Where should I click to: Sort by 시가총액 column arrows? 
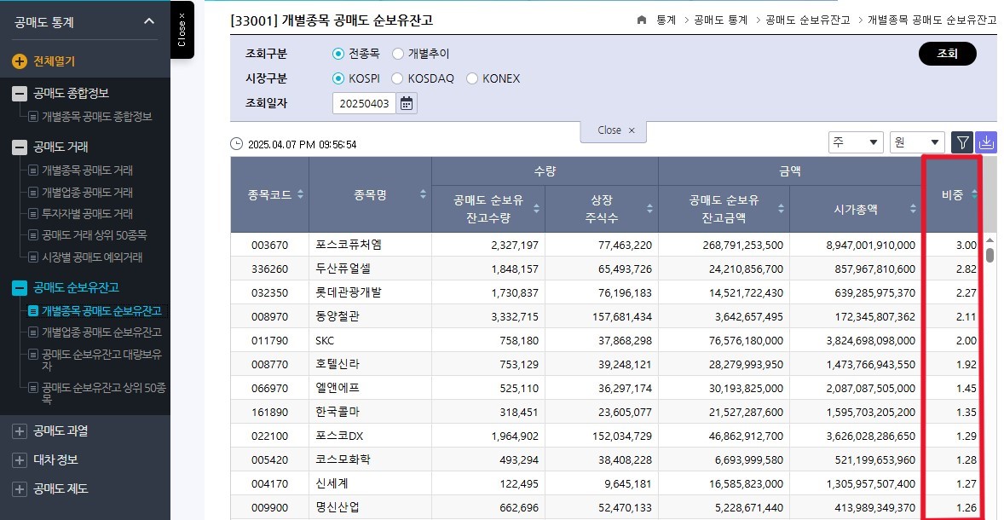(x=913, y=209)
